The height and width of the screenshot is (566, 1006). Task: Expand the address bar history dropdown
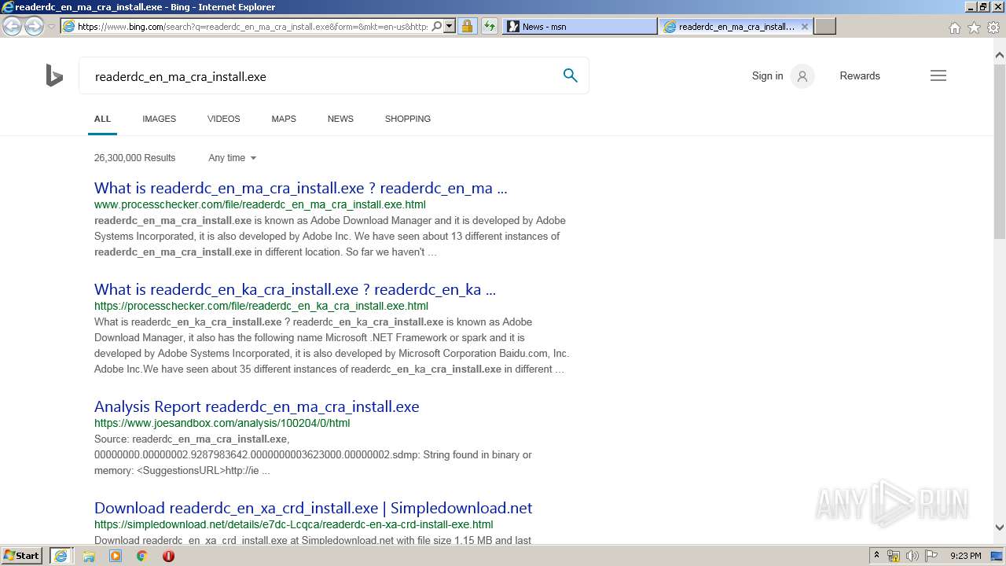point(450,26)
